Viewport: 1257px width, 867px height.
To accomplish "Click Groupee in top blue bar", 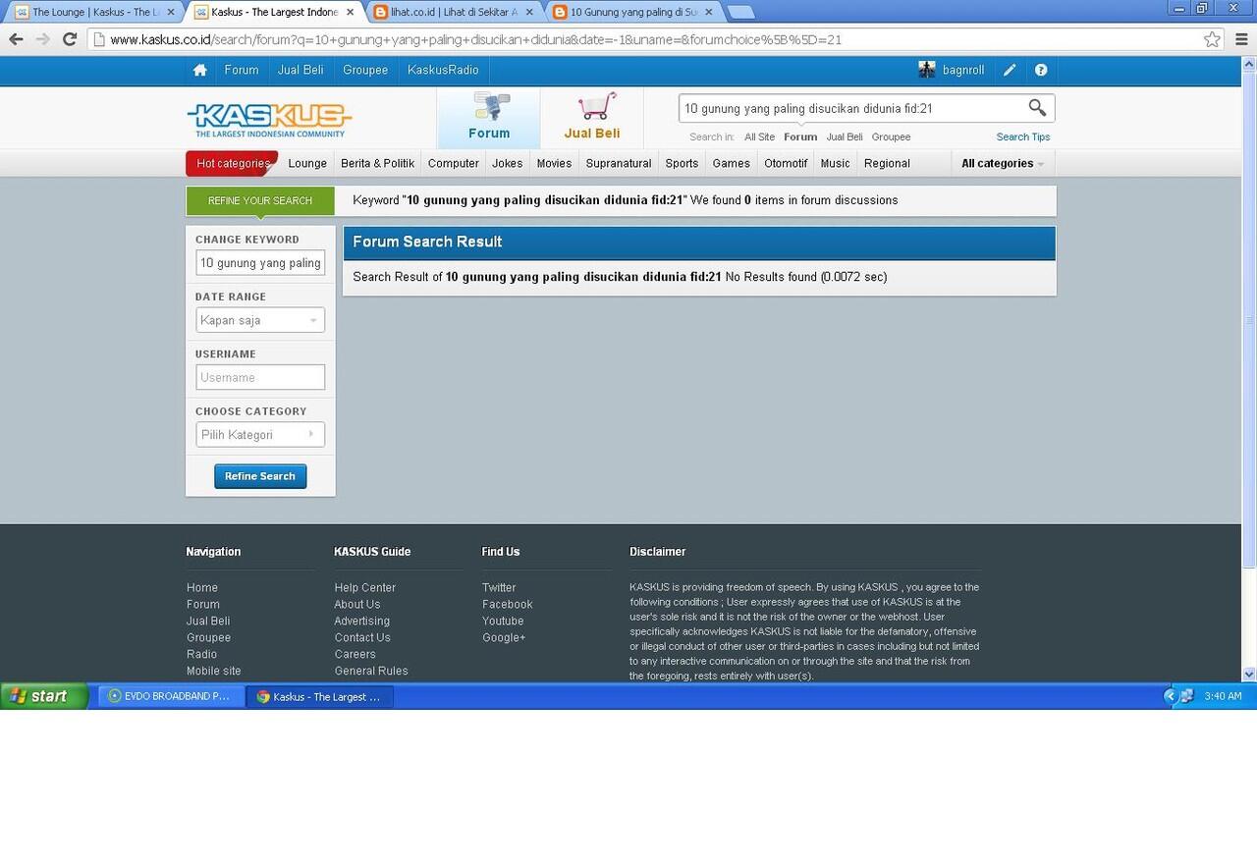I will (x=365, y=71).
